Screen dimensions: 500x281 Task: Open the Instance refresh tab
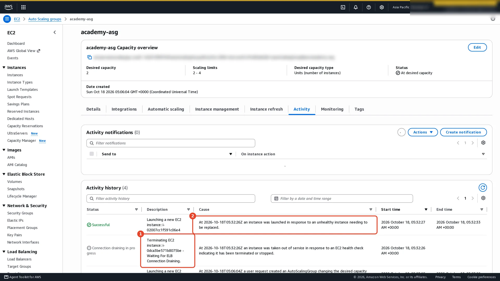(x=266, y=109)
